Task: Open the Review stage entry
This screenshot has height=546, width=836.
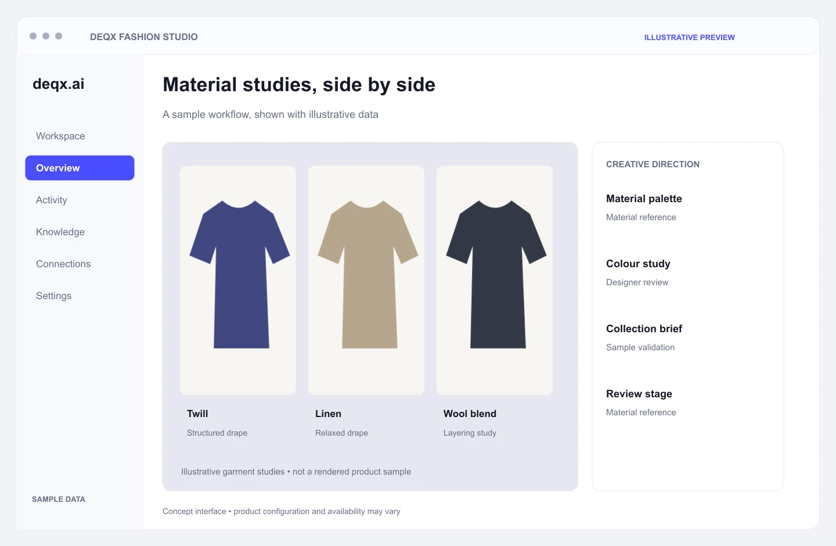Action: [x=639, y=394]
